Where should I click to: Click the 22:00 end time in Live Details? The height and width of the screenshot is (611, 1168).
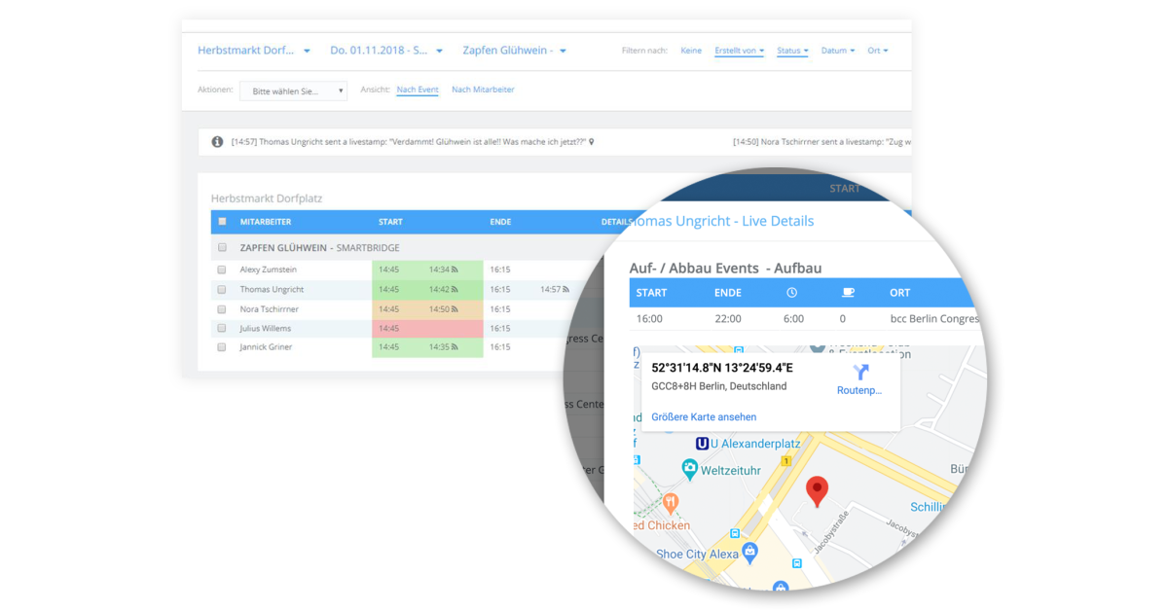click(x=728, y=318)
